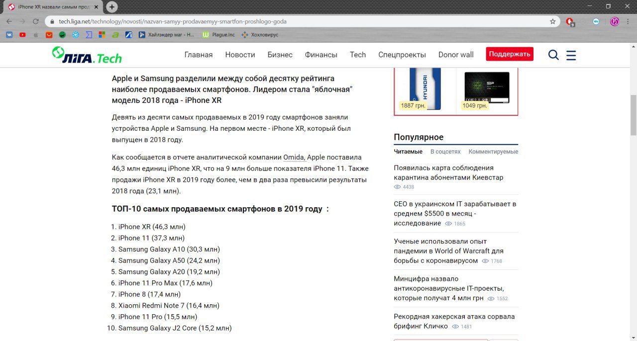
Task: Click the ЛІГА.Tech logo
Action: pyautogui.click(x=87, y=55)
